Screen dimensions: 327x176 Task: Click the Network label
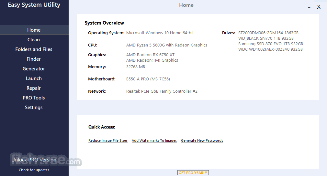click(97, 91)
